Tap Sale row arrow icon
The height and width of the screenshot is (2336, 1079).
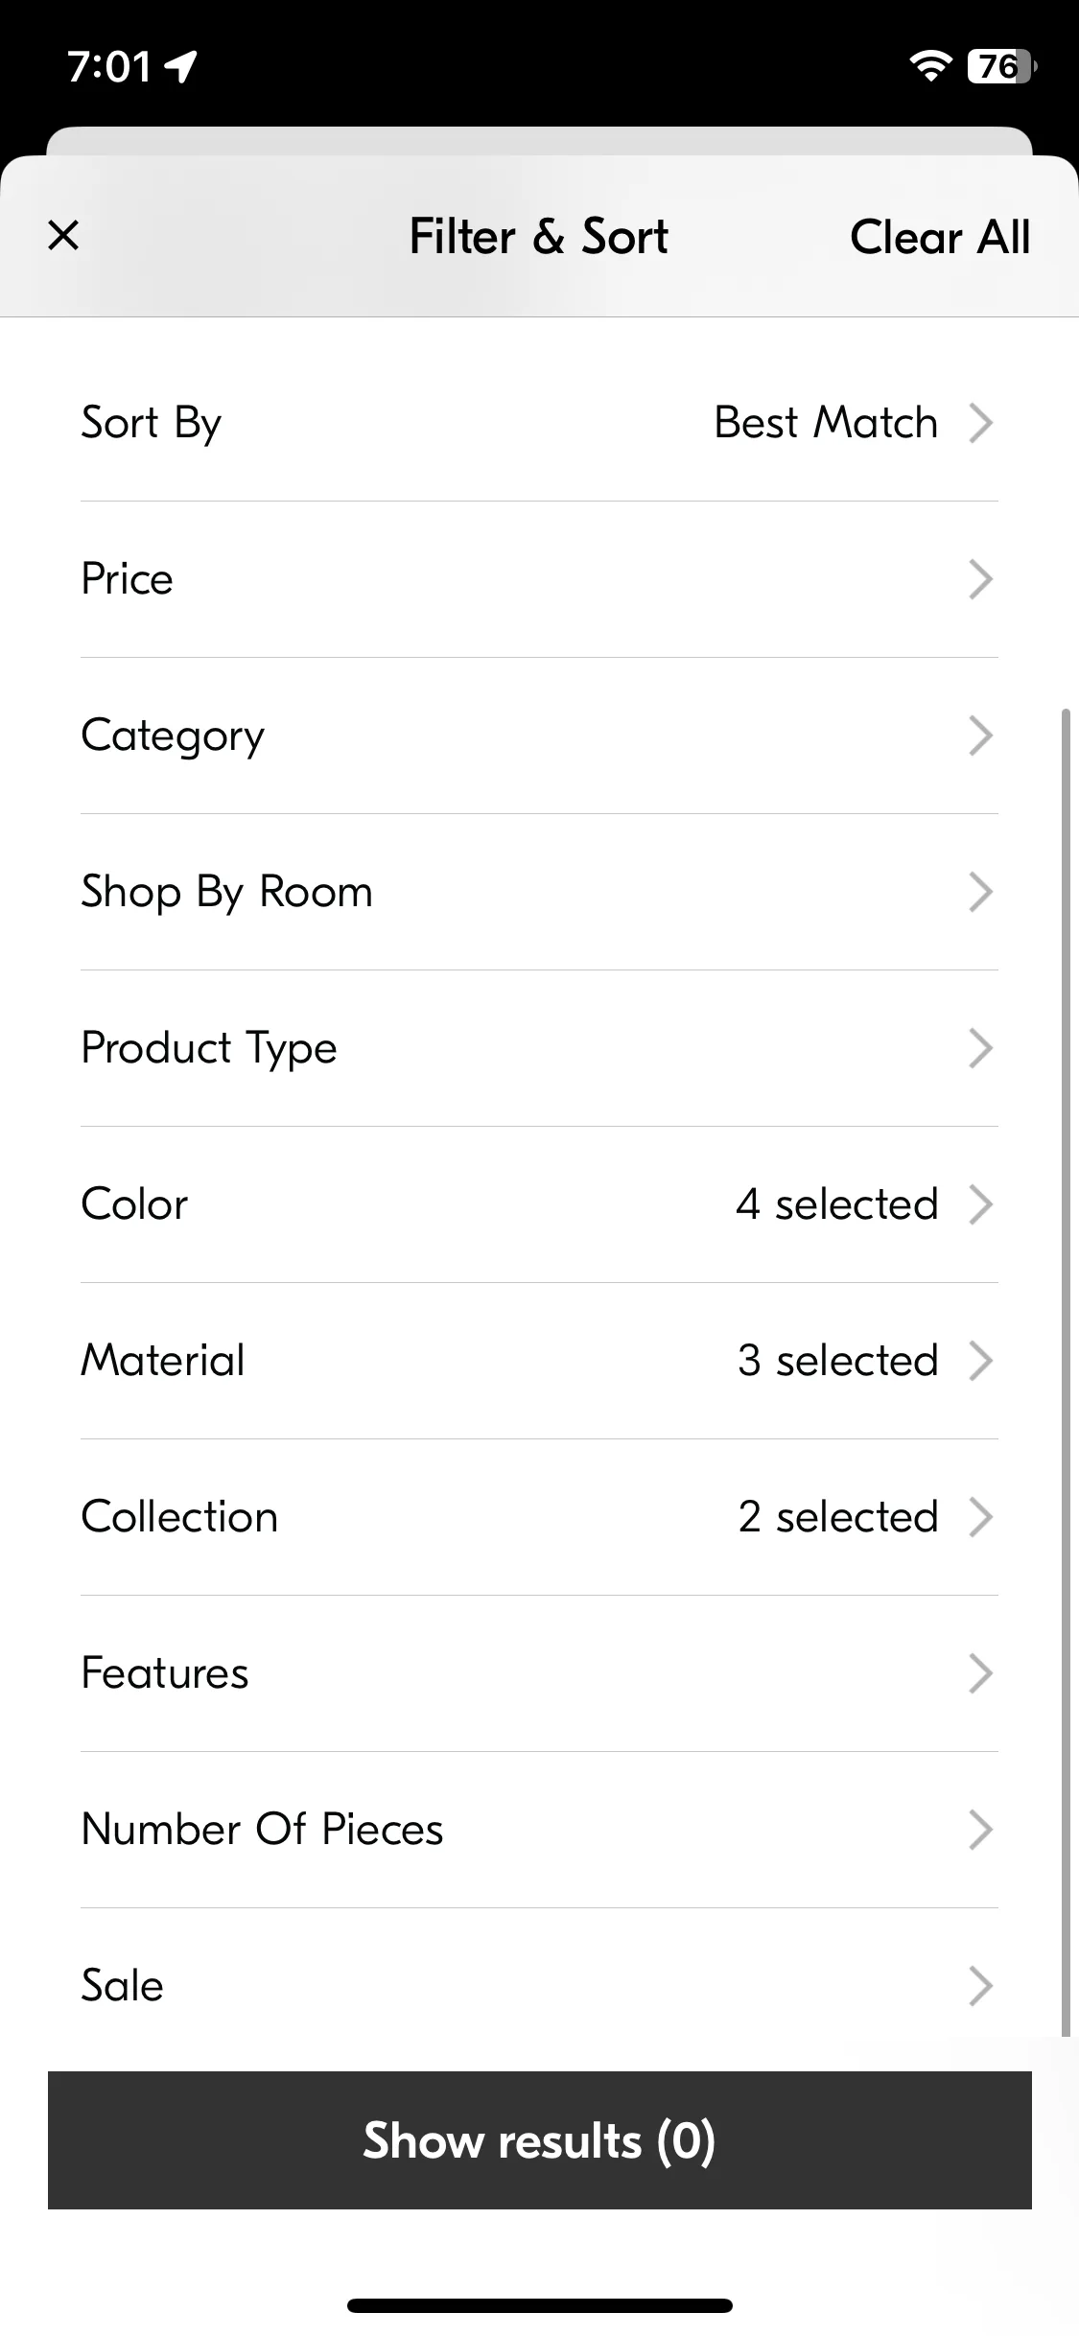click(x=980, y=1986)
